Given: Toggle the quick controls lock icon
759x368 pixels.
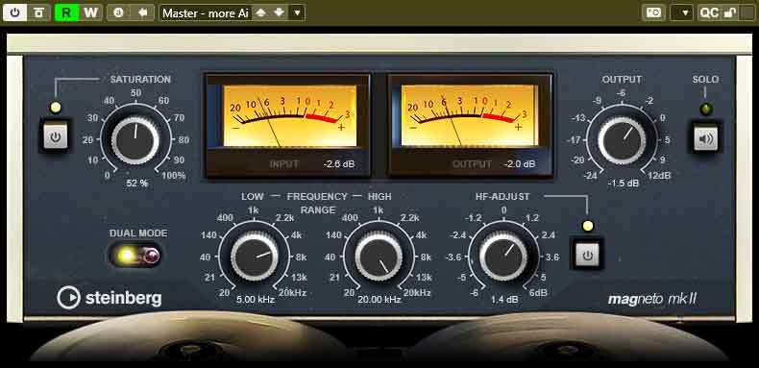Looking at the screenshot, I should (x=729, y=12).
